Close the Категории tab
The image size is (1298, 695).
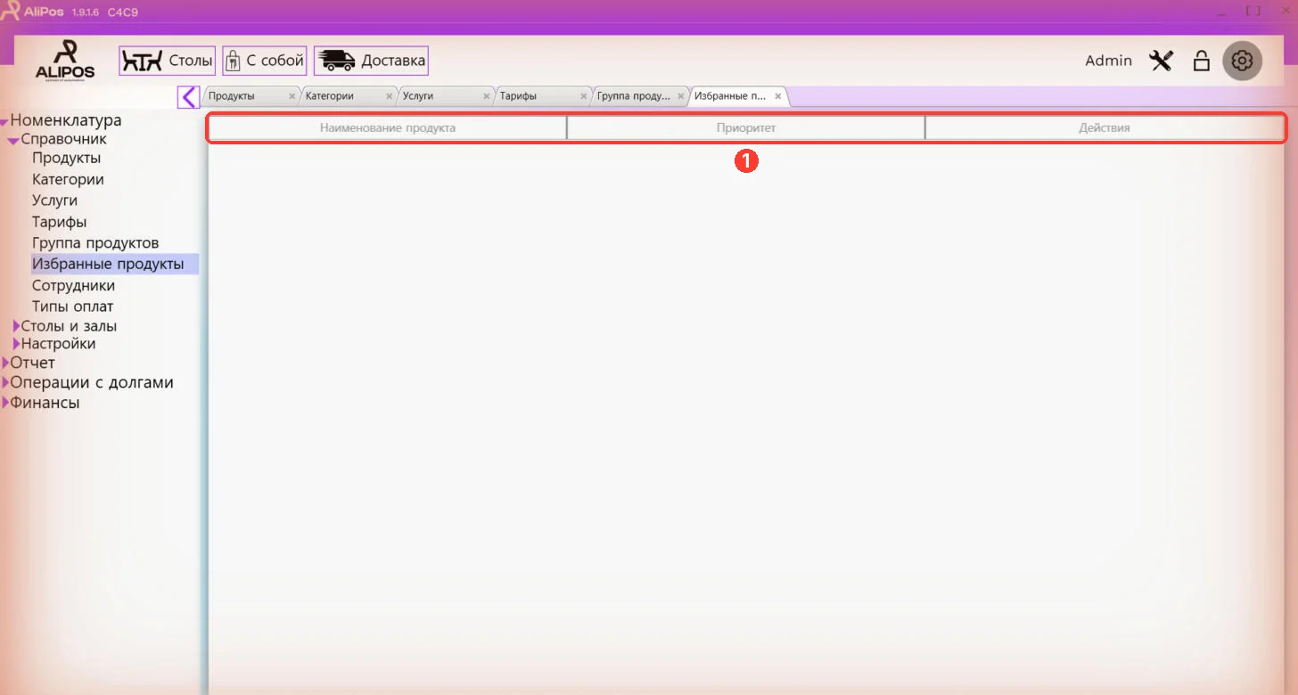point(390,96)
